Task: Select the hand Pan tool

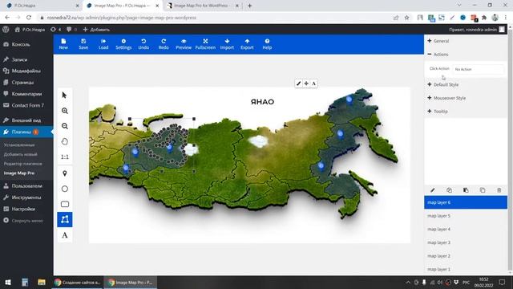Action: (64, 141)
